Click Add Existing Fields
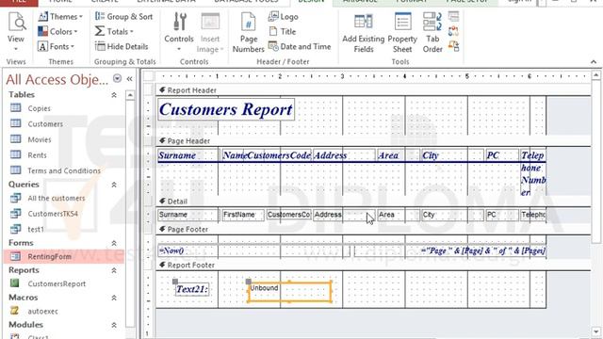This screenshot has height=339, width=603. pyautogui.click(x=364, y=32)
